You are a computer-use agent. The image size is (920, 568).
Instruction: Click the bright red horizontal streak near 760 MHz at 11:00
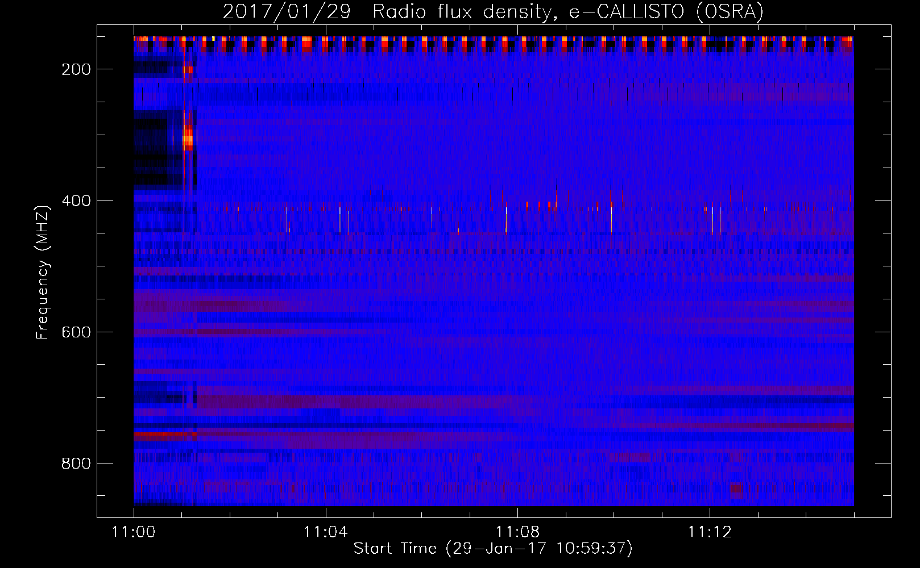coord(165,435)
